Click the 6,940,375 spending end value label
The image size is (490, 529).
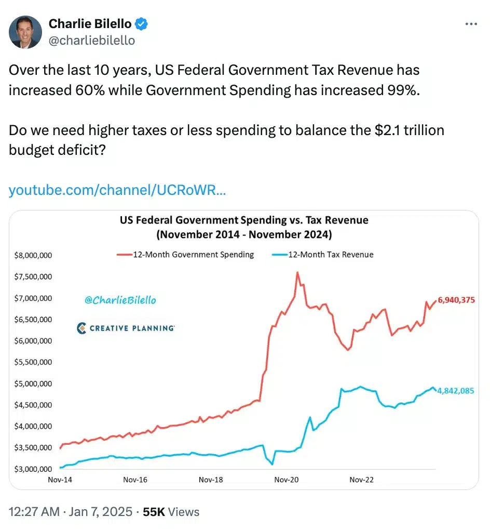pos(456,300)
